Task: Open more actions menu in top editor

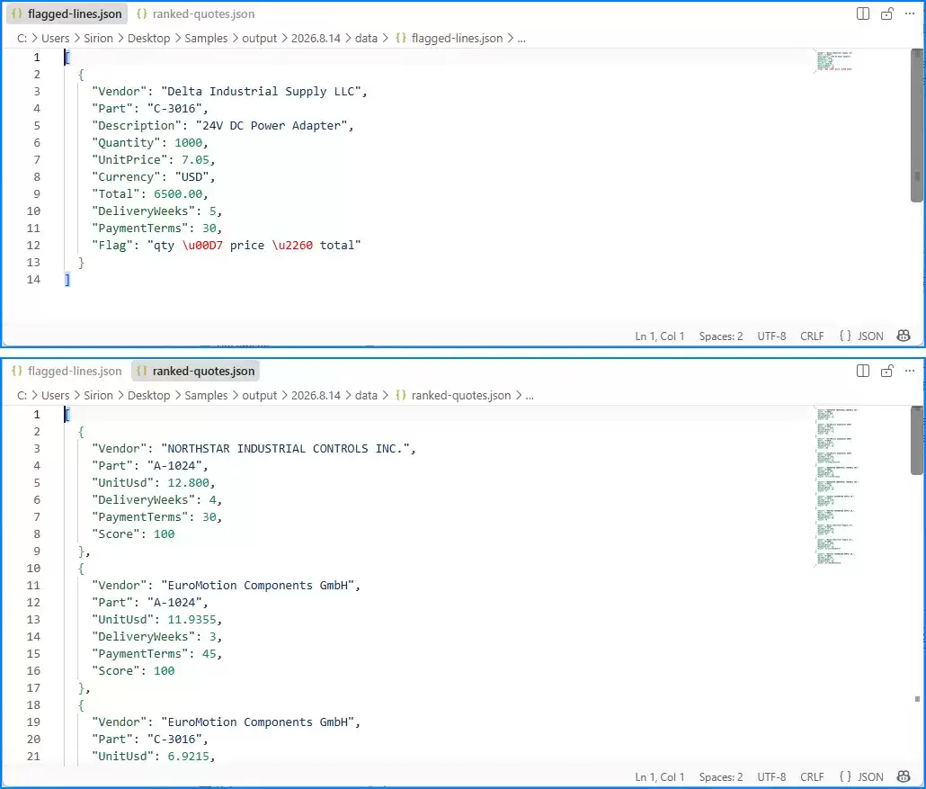Action: point(910,13)
